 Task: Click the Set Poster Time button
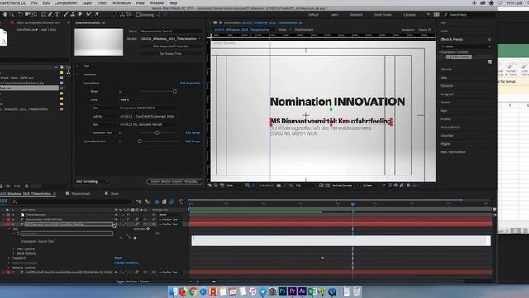pos(171,53)
